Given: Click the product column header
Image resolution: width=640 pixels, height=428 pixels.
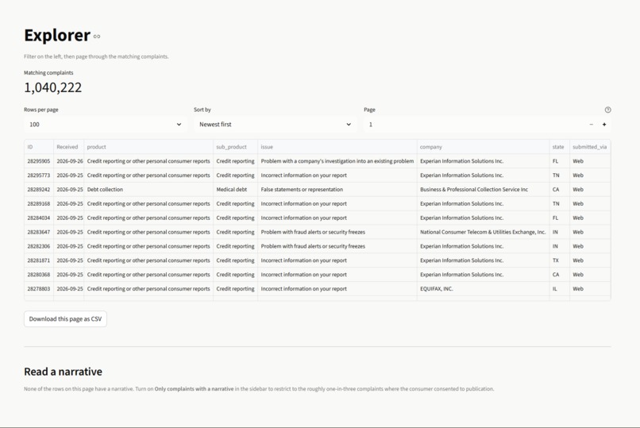Looking at the screenshot, I should (x=148, y=147).
